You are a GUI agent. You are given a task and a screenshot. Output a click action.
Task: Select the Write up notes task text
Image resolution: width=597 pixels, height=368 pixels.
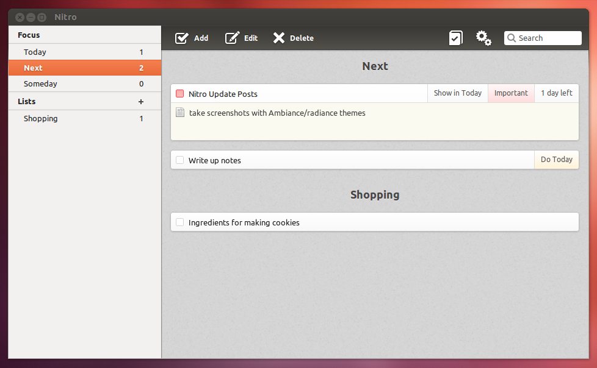(x=215, y=160)
